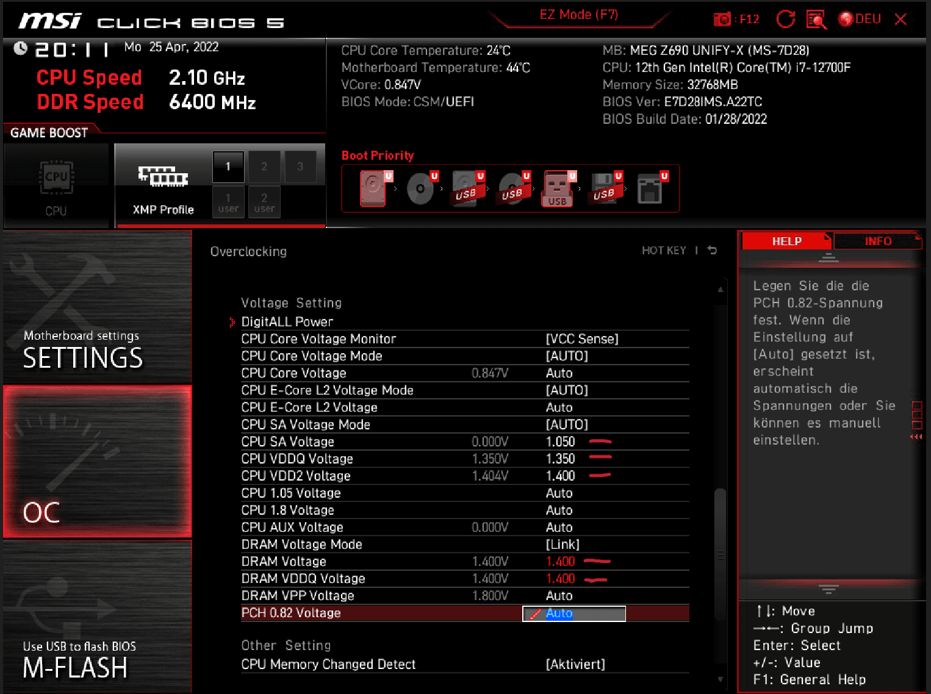931x694 pixels.
Task: Select the CPU AUX Voltage row
Action: click(465, 527)
